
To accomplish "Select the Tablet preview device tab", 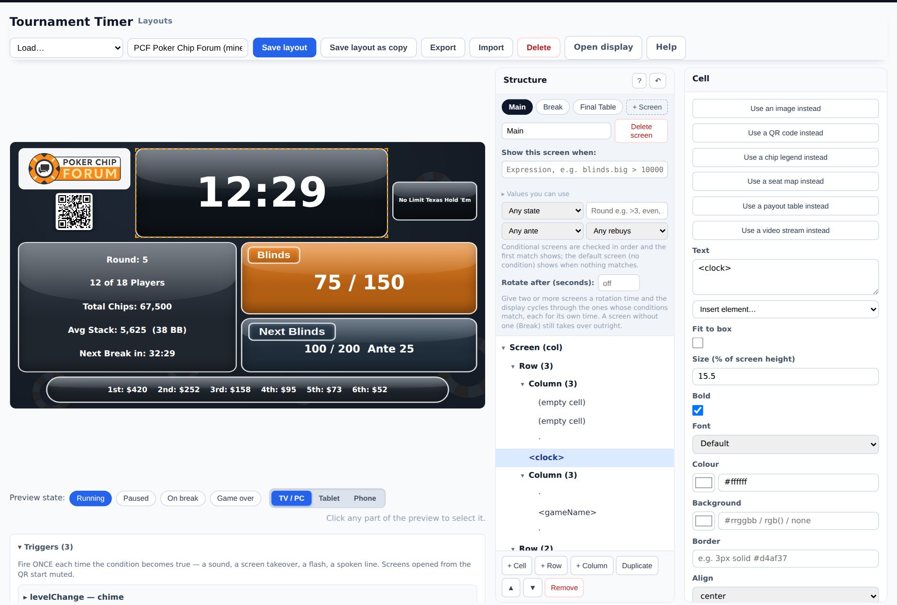I will tap(329, 498).
